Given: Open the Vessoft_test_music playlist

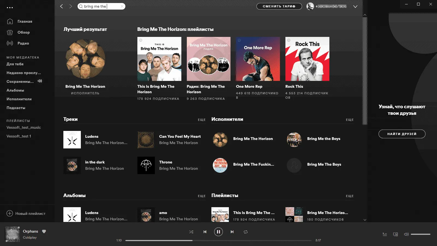Looking at the screenshot, I should 24,127.
